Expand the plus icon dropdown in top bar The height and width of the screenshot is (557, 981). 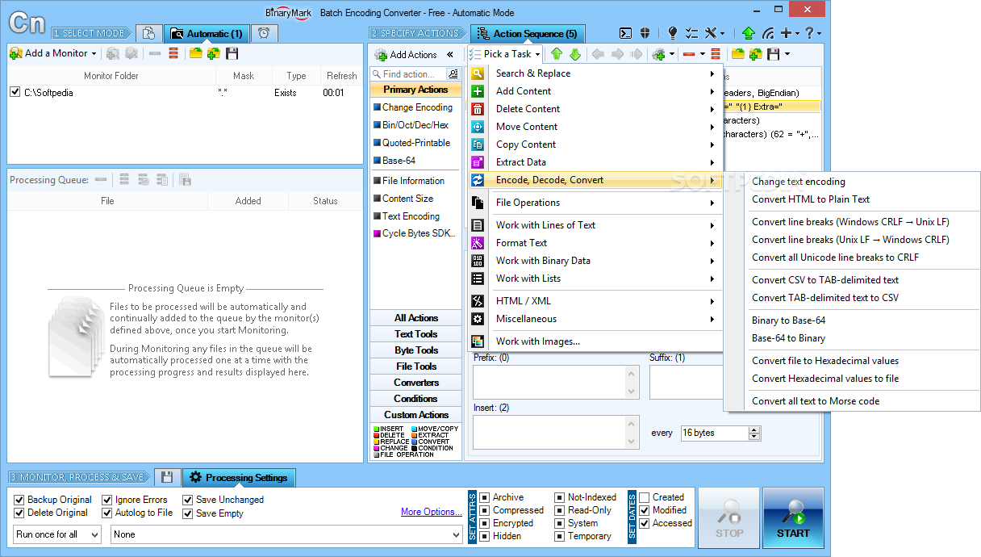click(x=796, y=34)
